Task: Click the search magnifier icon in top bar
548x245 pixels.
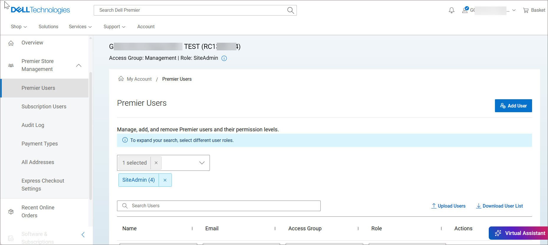Action: point(290,10)
